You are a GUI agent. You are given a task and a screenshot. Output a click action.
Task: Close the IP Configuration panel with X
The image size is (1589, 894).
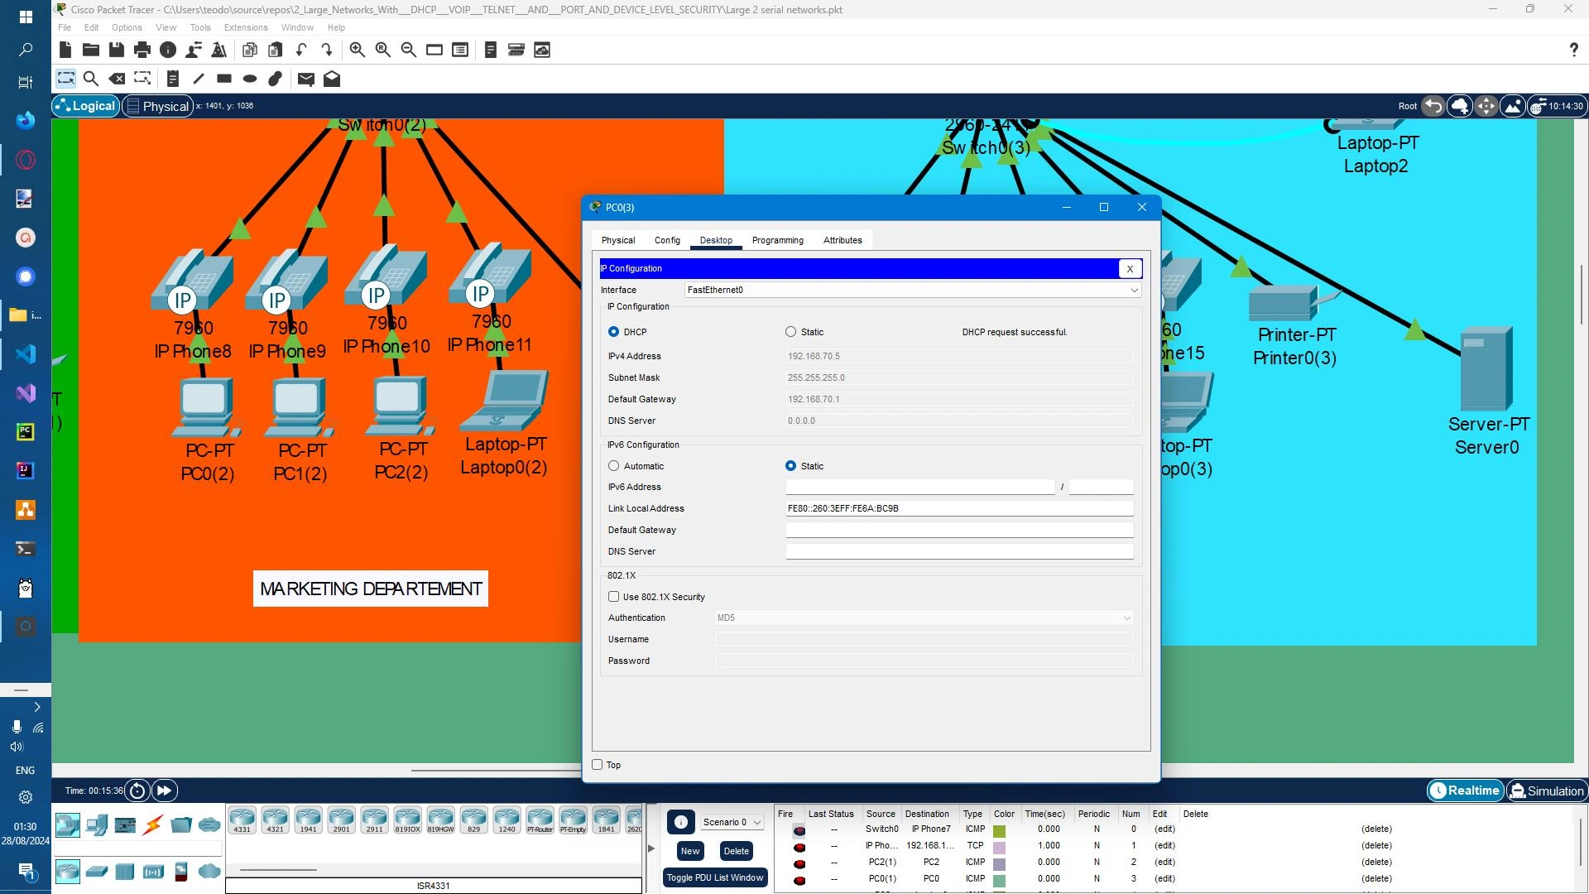[1130, 268]
